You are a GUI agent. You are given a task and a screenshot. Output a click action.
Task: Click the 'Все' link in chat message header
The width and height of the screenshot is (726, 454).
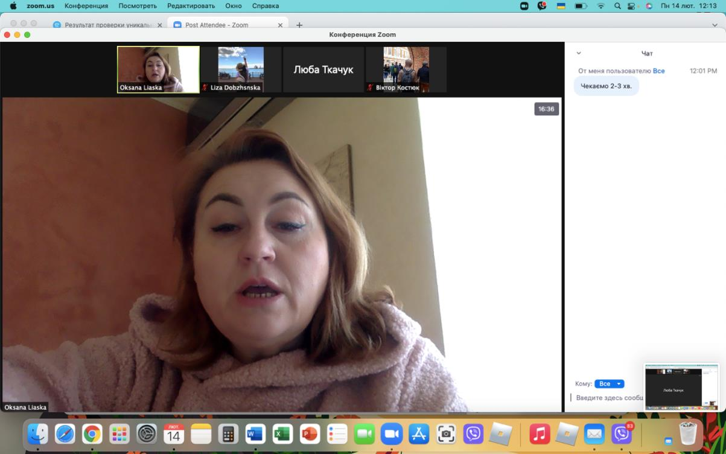pyautogui.click(x=658, y=71)
